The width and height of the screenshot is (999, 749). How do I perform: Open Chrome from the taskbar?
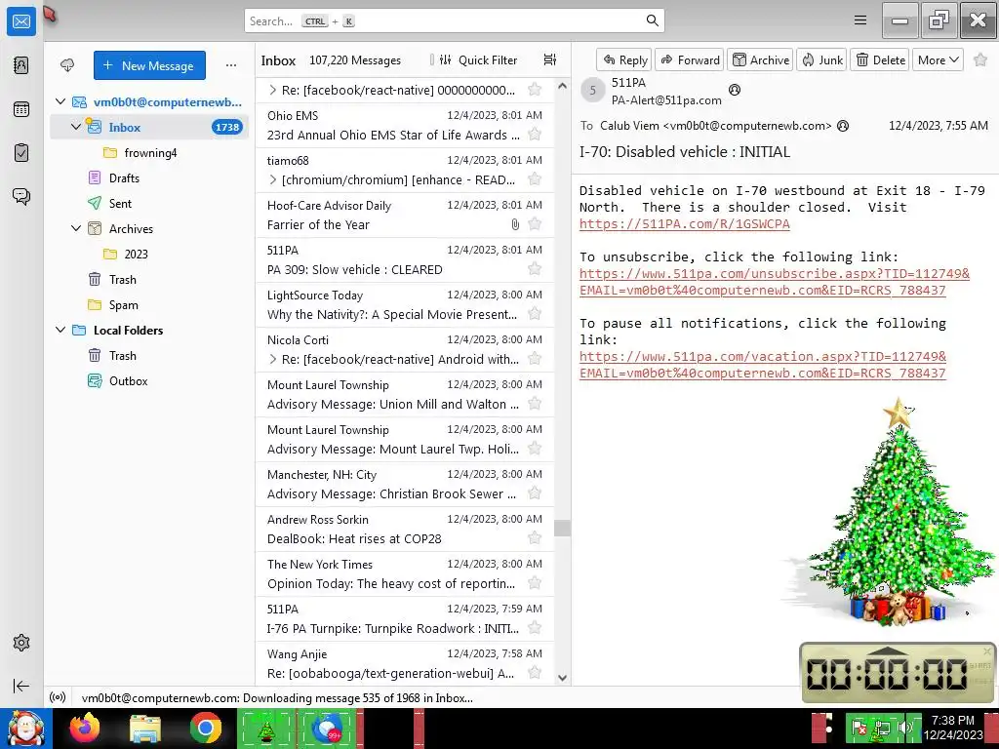click(205, 728)
